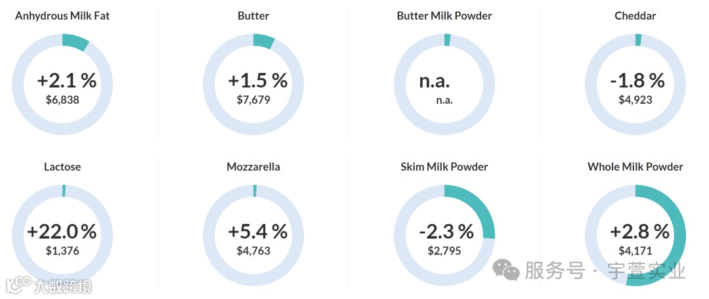The image size is (709, 299).
Task: Select the Mozzarella heading
Action: pyautogui.click(x=253, y=167)
